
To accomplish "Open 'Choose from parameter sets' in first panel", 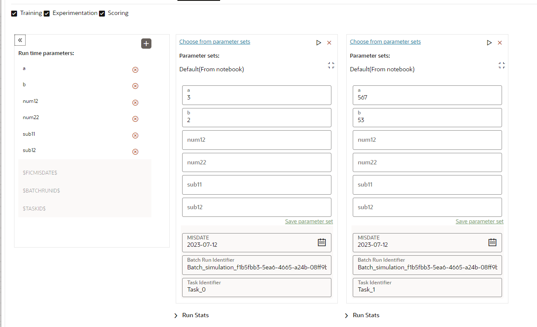I will pos(215,42).
